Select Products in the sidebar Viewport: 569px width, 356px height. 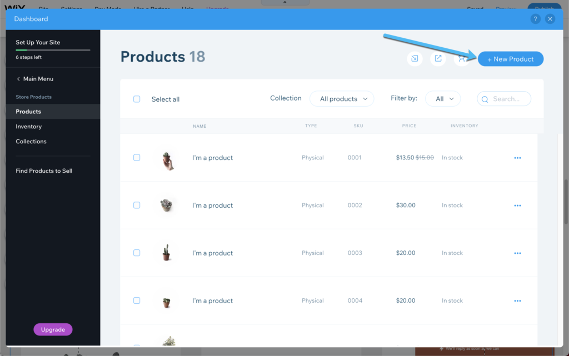(53, 111)
